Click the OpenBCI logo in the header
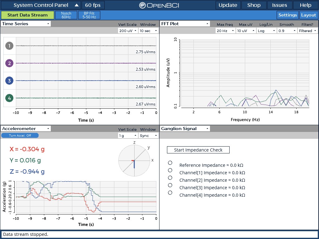The height and width of the screenshot is (239, 319). click(159, 5)
